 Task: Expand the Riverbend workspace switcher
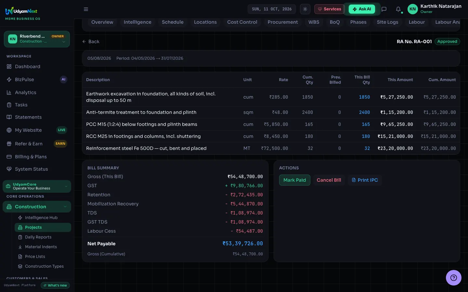(37, 39)
